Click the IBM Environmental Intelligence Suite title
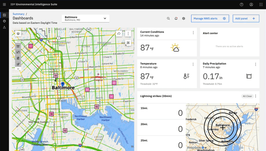 pos(34,4)
